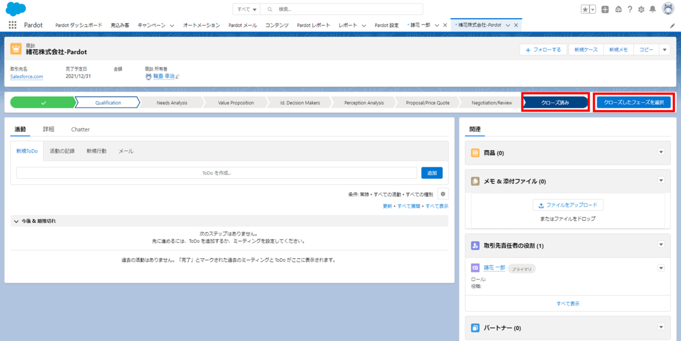
Task: Open more record actions dropdown beside コピー
Action: click(x=665, y=49)
